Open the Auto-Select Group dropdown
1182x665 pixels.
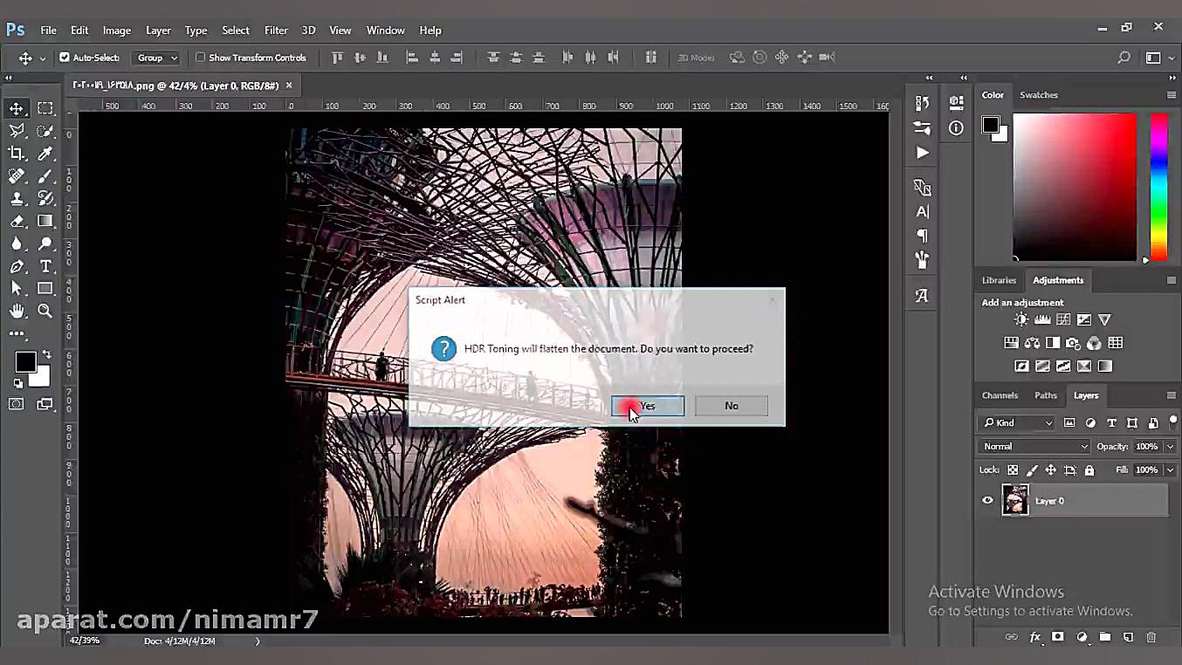click(x=156, y=58)
